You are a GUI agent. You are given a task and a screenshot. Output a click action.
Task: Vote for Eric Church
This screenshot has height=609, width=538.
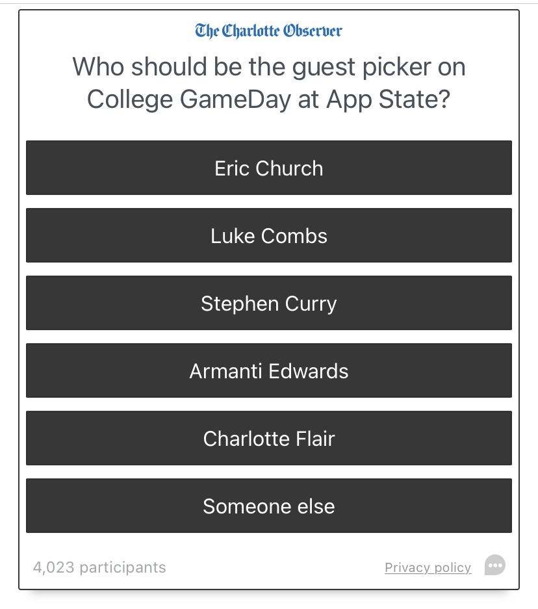point(268,168)
